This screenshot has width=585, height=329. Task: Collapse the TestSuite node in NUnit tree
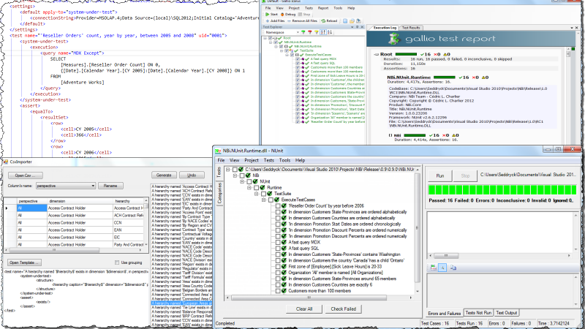(257, 194)
